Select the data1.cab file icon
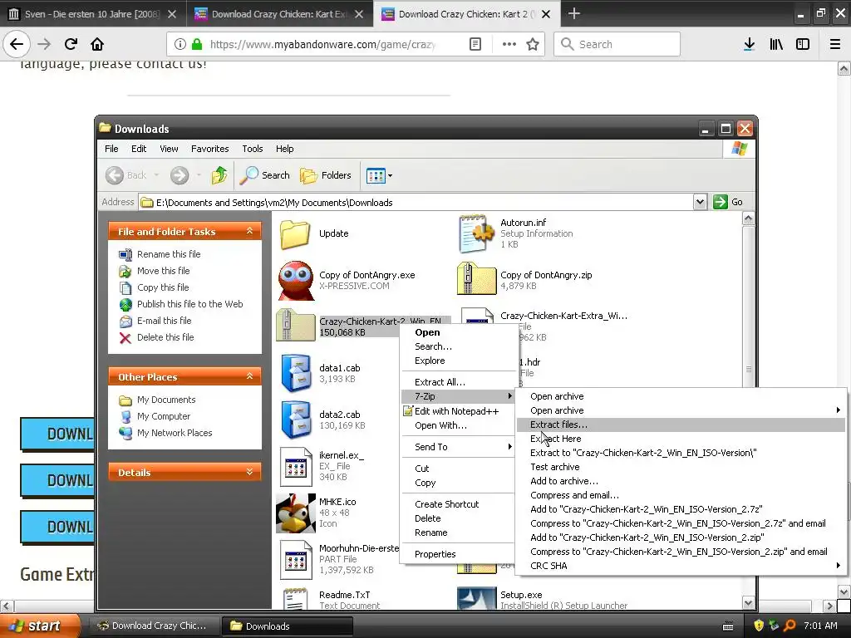851x638 pixels. 297,373
